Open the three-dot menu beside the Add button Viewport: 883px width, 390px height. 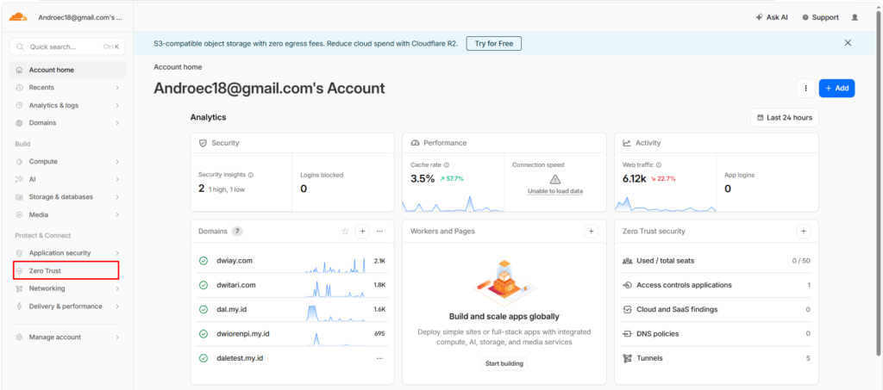click(x=806, y=88)
